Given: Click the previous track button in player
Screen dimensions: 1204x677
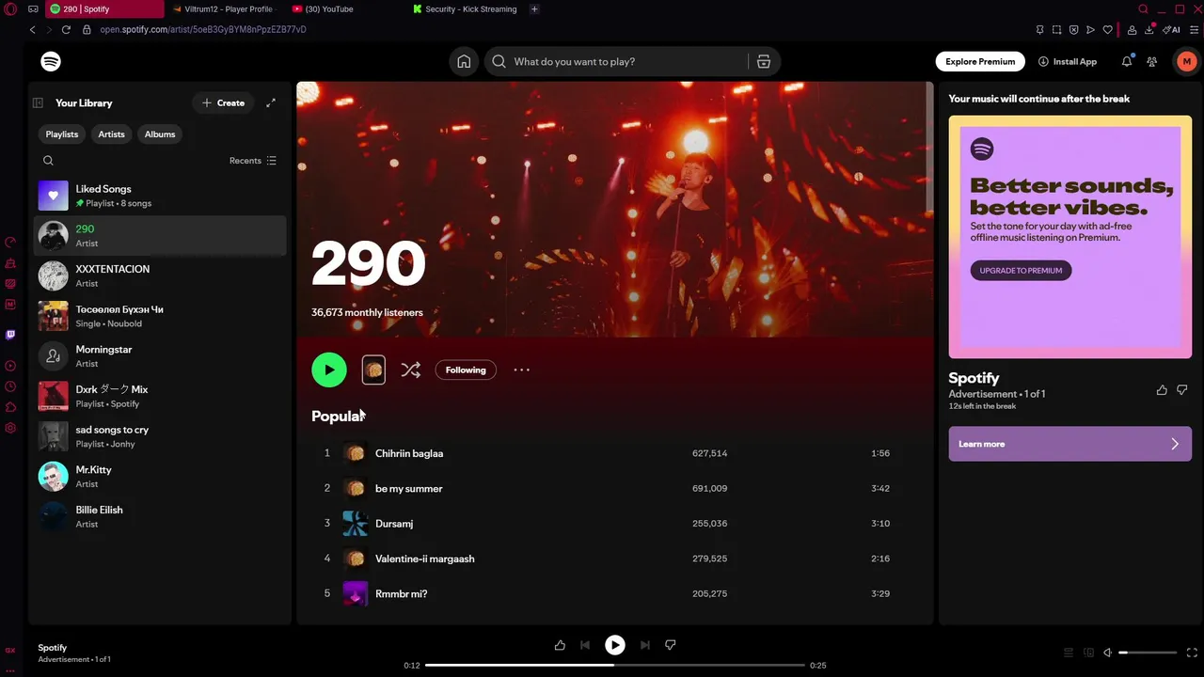Looking at the screenshot, I should [x=585, y=645].
